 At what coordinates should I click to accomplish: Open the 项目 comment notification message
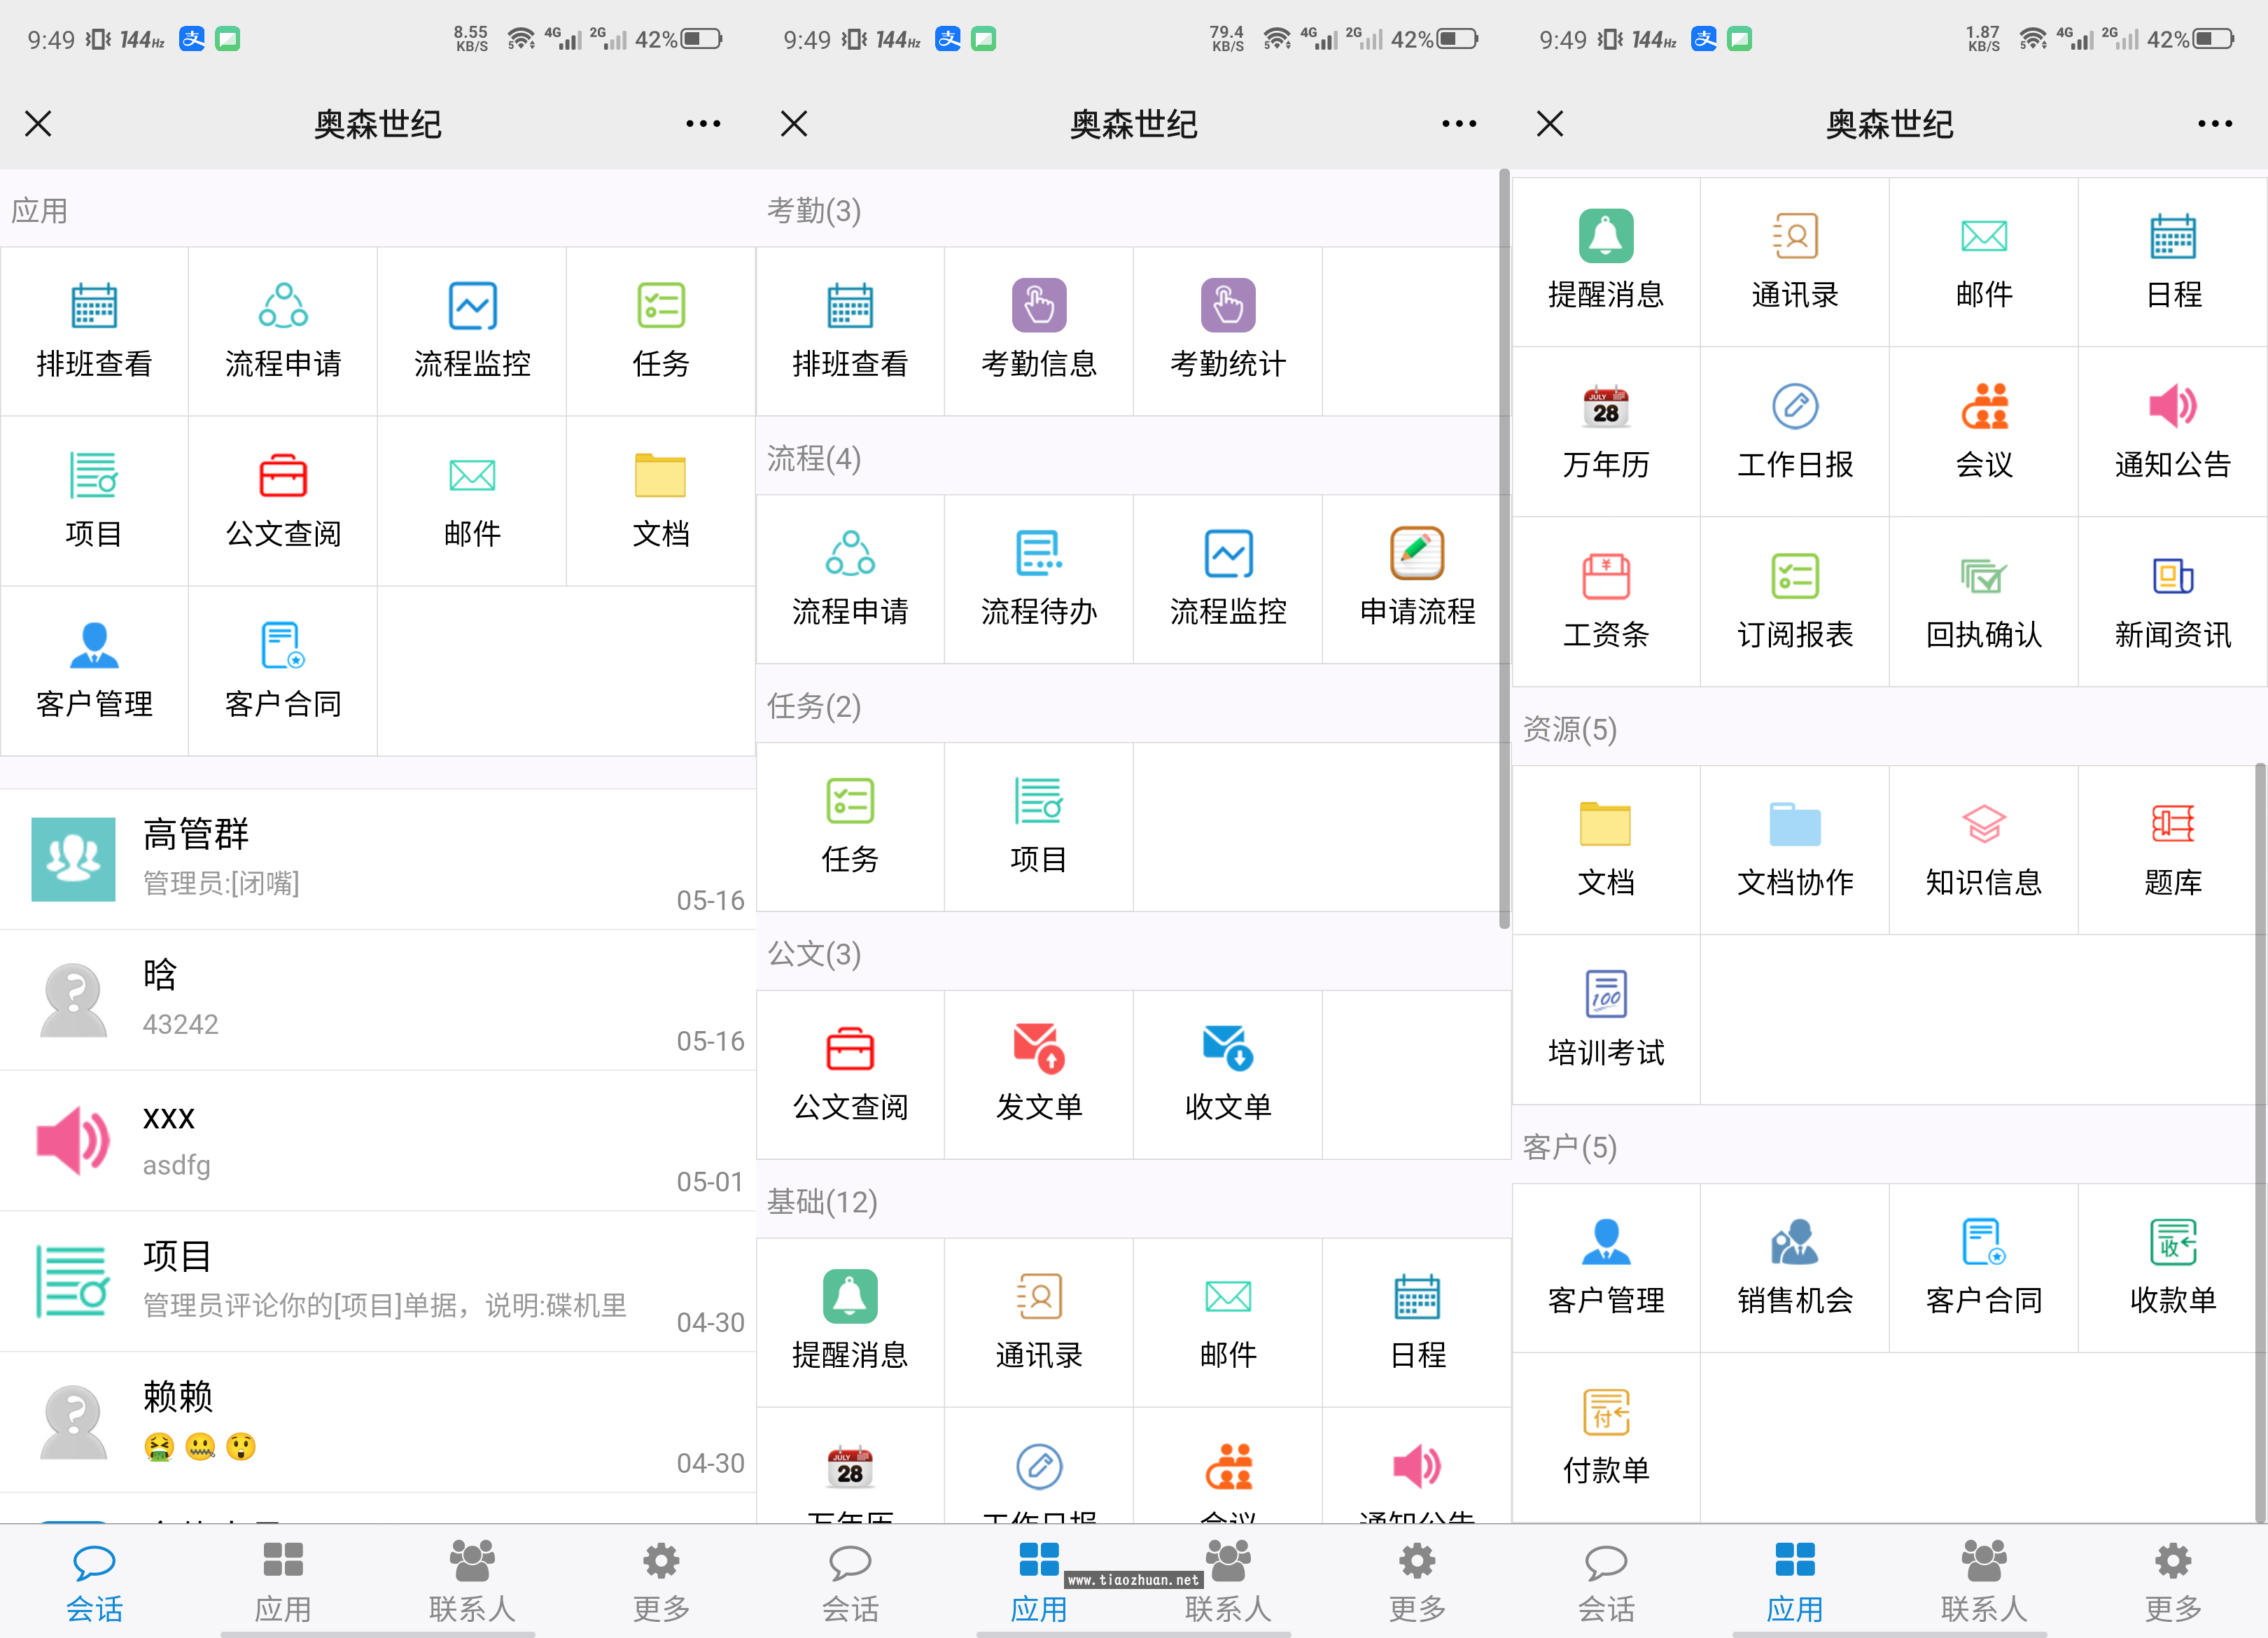coord(378,1280)
